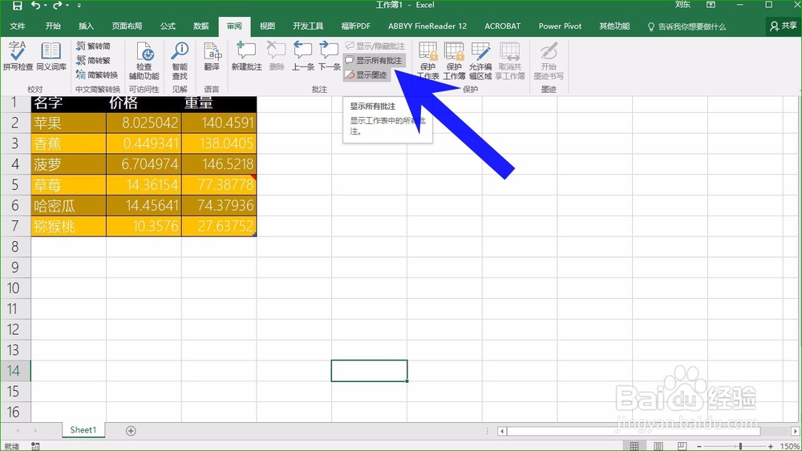Image resolution: width=802 pixels, height=451 pixels.
Task: Go to the previous comment (上一条)
Action: tap(303, 56)
